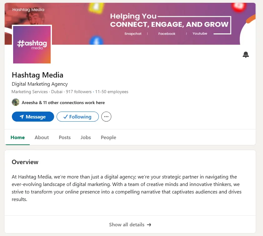This screenshot has width=263, height=236.
Task: Send a message via the Message button
Action: coord(33,117)
